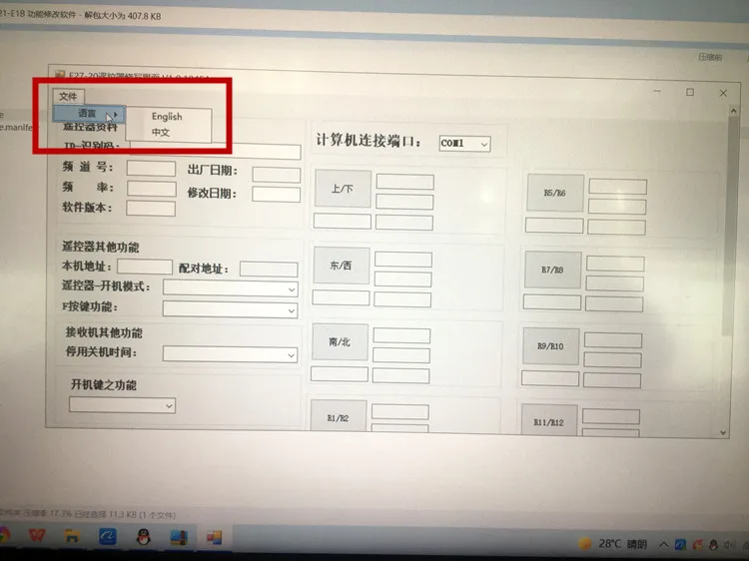Click the R1/R2 button
749x561 pixels.
click(339, 417)
